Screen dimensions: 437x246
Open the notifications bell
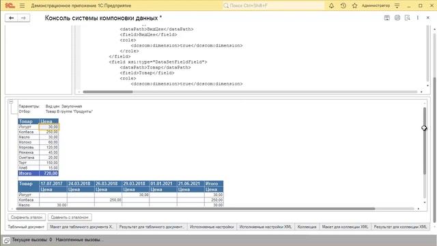point(331,5)
